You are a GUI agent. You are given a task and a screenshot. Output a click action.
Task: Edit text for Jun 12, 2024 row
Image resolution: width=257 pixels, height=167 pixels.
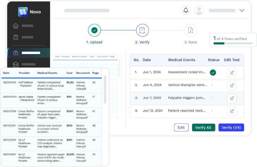coord(232,111)
